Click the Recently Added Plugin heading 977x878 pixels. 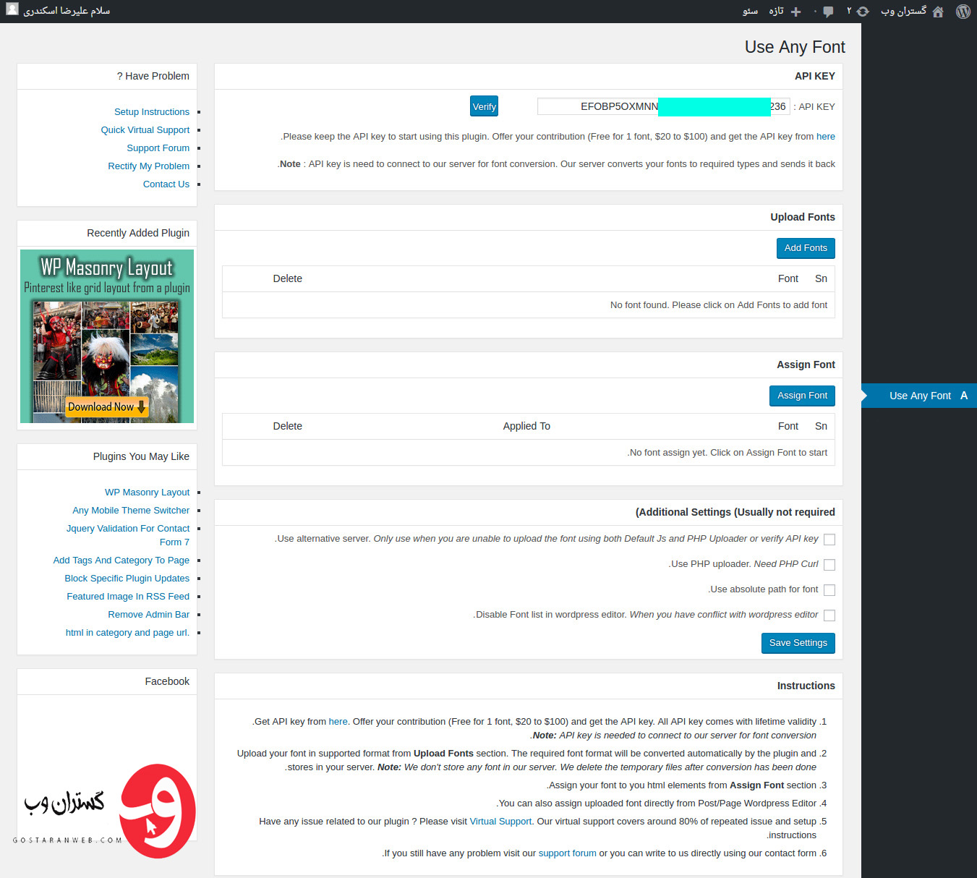tap(138, 233)
